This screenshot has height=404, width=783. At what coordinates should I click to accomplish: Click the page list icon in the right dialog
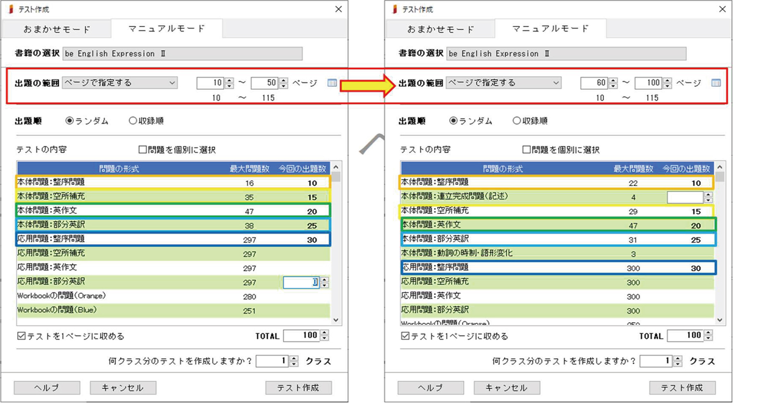[x=716, y=83]
